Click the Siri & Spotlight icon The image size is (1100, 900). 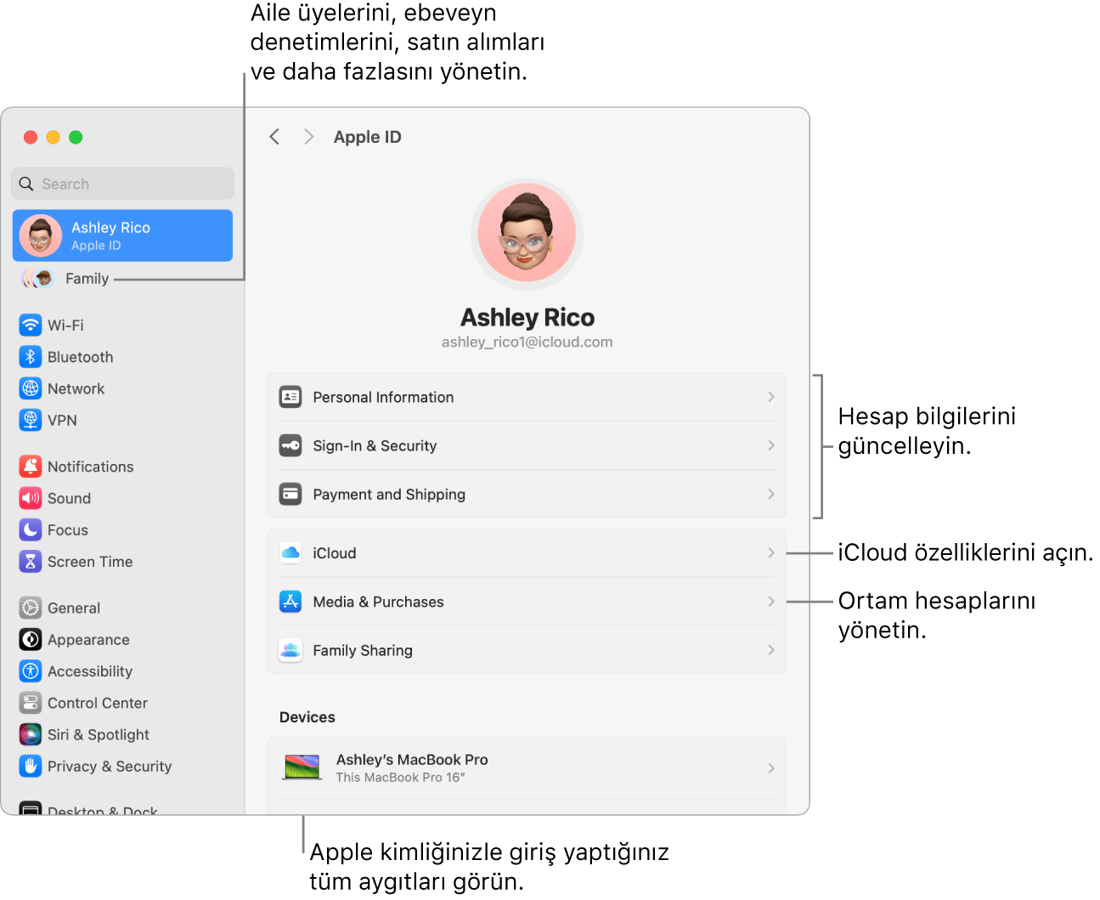pos(31,734)
